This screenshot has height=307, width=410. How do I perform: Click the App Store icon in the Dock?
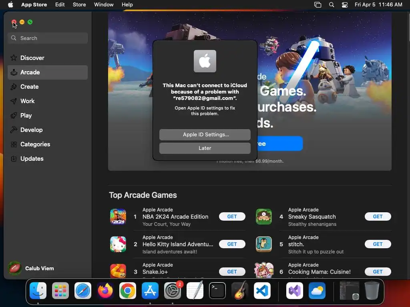point(150,291)
